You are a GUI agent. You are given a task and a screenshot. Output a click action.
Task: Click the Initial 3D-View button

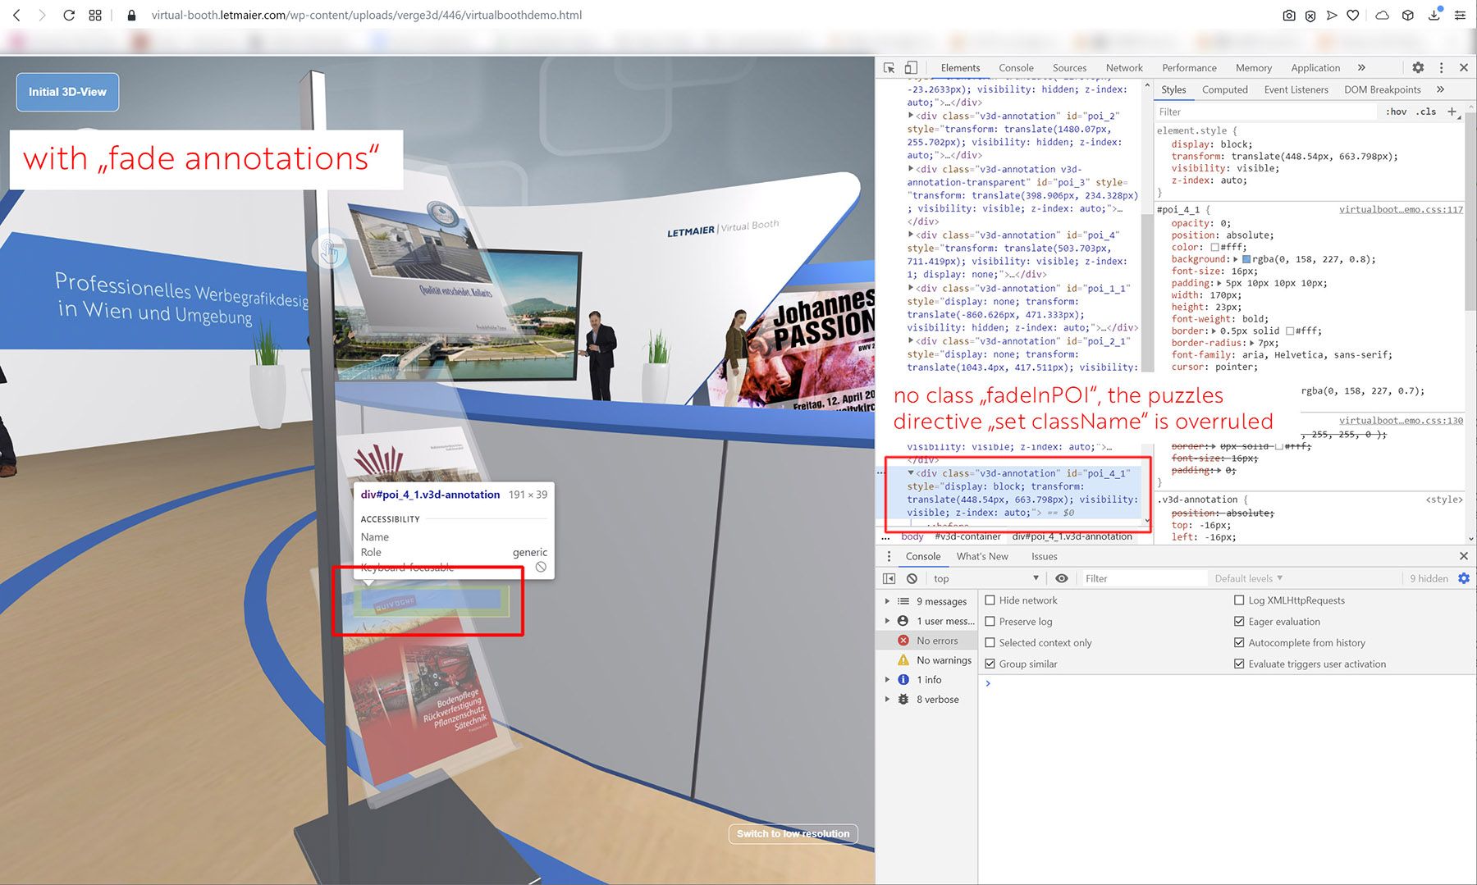67,92
